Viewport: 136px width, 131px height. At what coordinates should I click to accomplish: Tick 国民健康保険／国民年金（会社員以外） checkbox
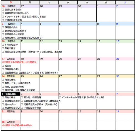point(22,101)
